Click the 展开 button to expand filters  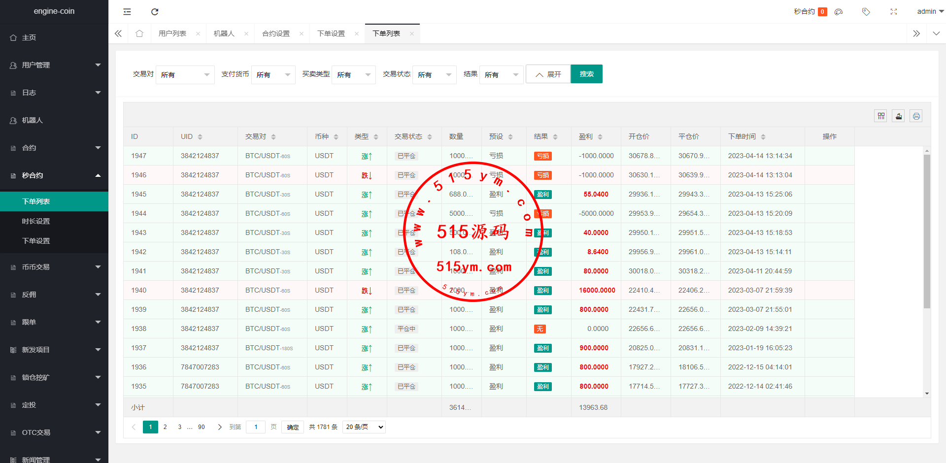point(548,74)
